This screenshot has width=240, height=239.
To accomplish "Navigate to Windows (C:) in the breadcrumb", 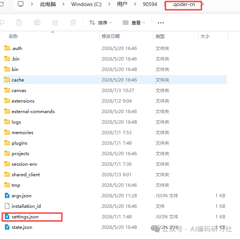I will point(86,4).
